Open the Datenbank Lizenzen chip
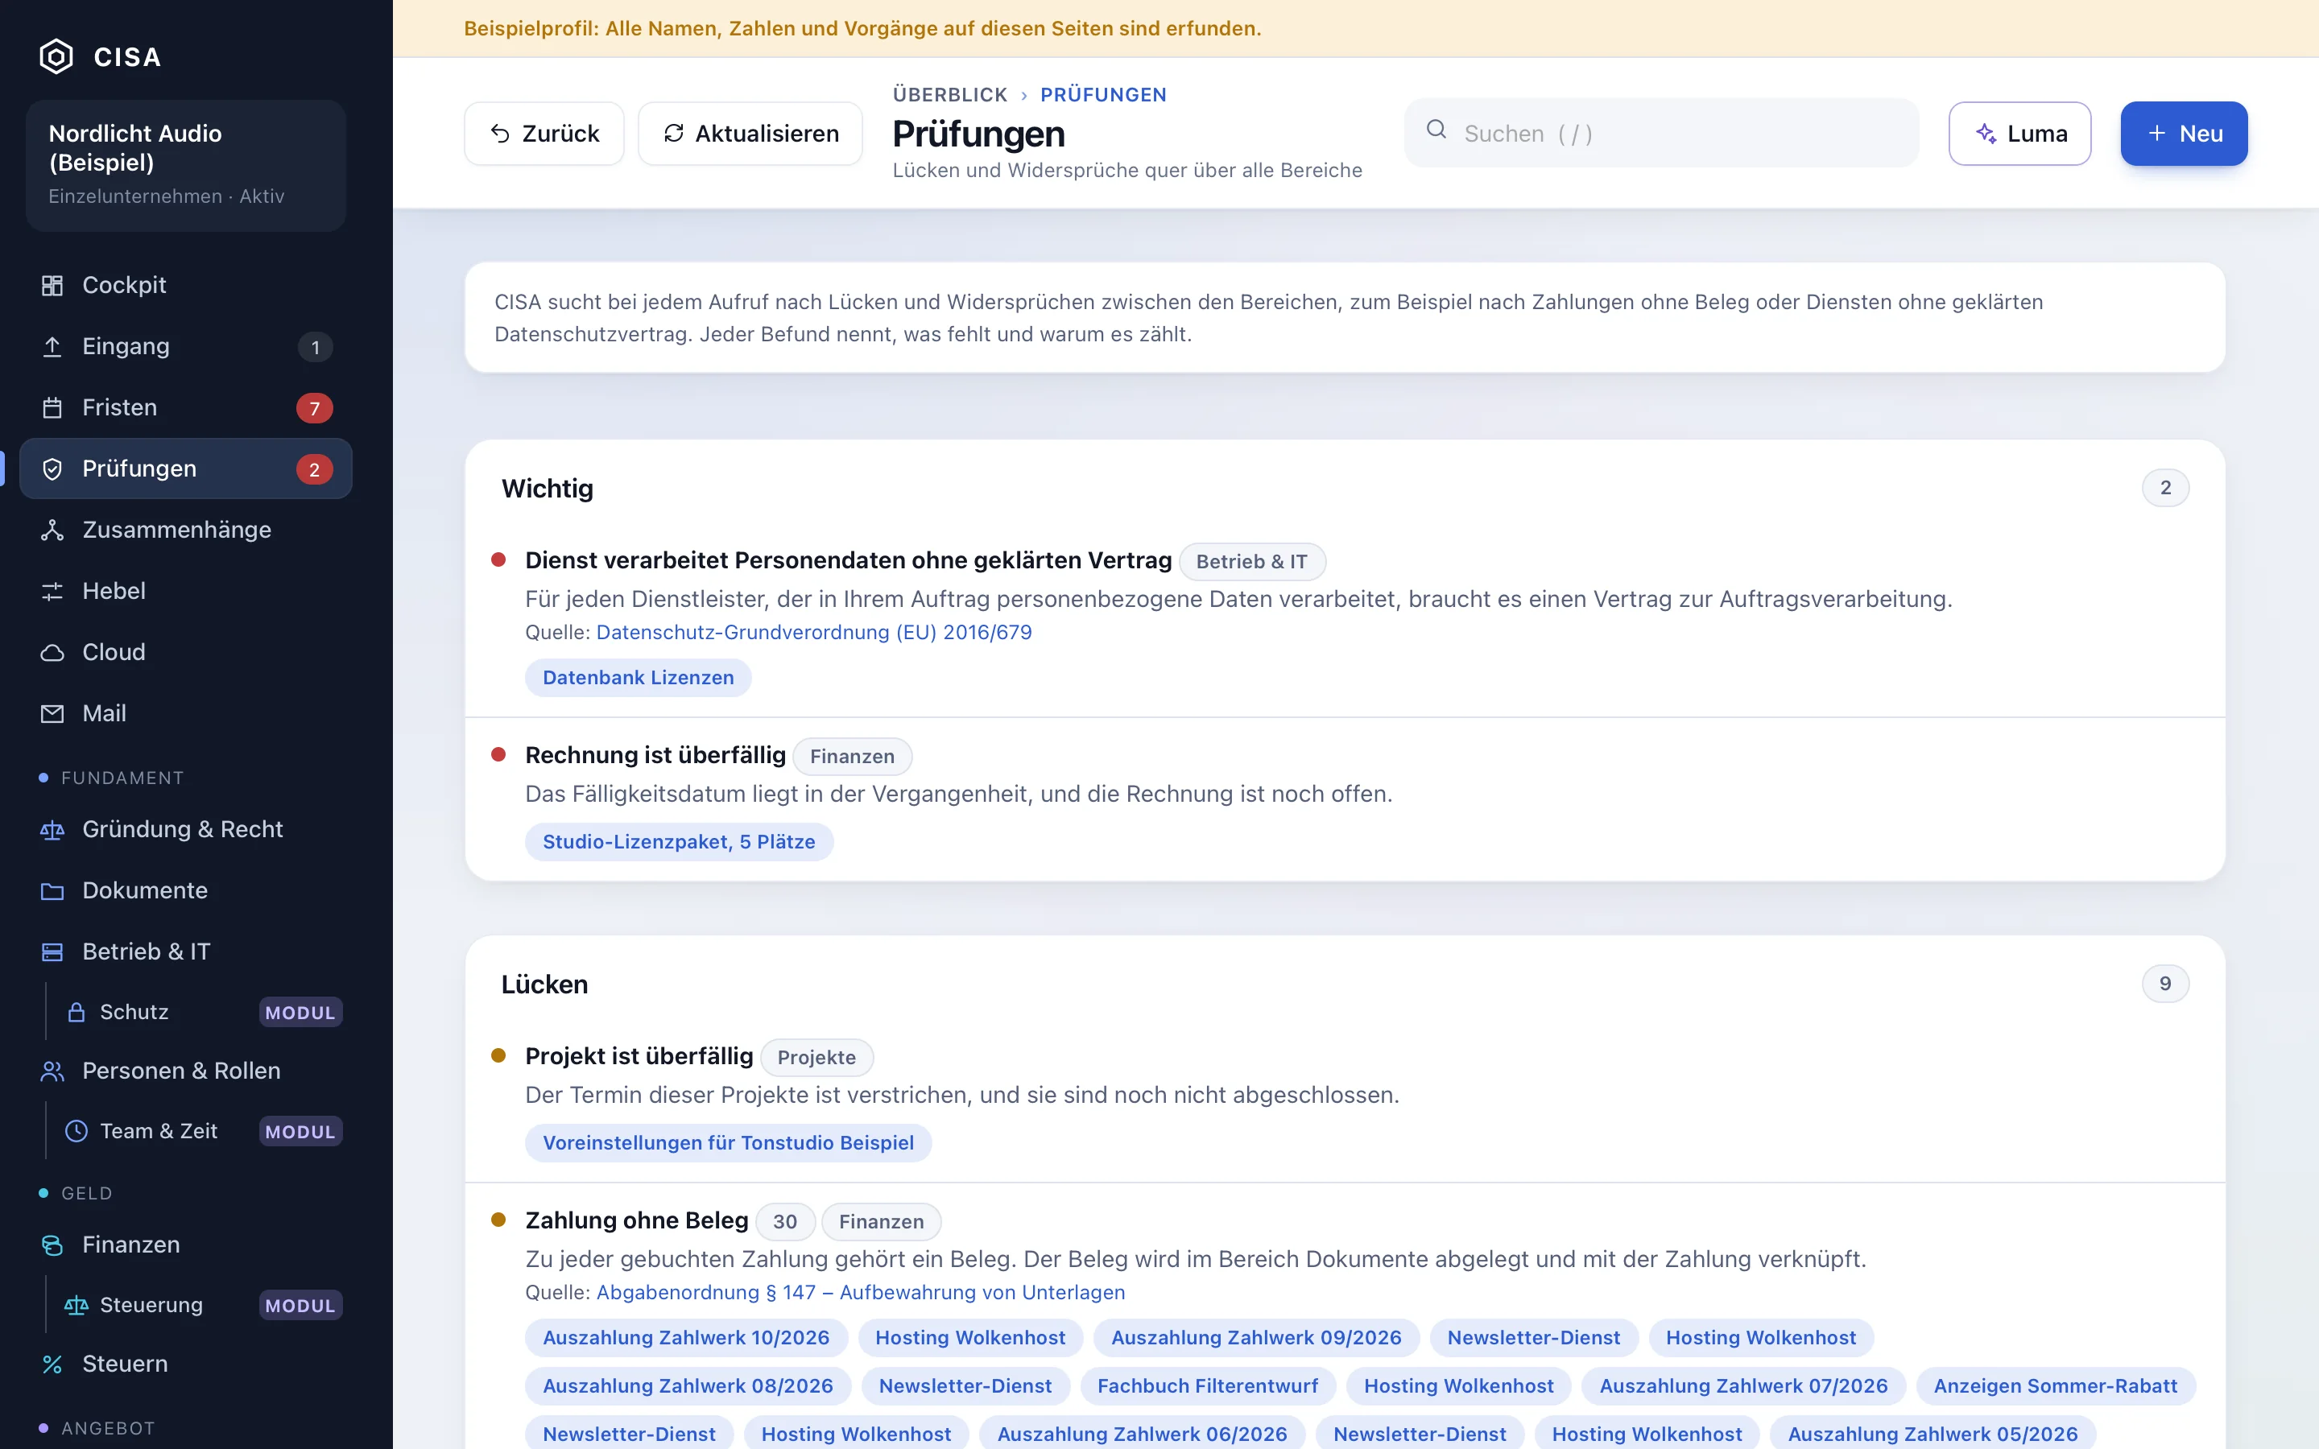The height and width of the screenshot is (1449, 2319). tap(639, 678)
